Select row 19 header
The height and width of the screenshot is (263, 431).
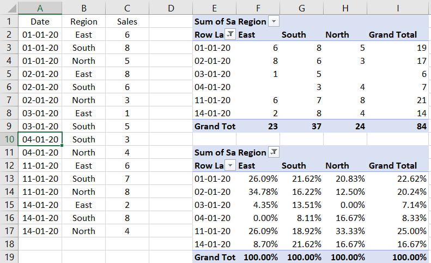(x=9, y=257)
